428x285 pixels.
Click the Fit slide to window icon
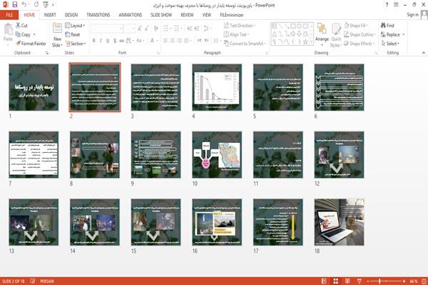pyautogui.click(x=424, y=281)
